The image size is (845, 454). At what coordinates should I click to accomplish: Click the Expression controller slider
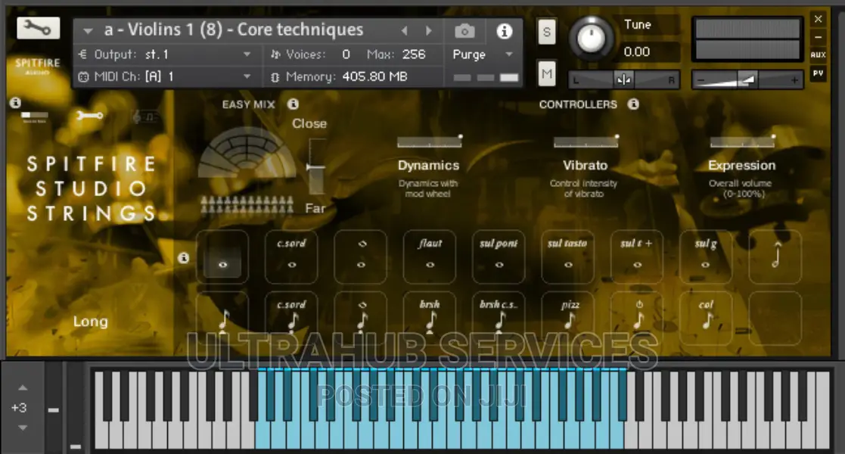[742, 141]
